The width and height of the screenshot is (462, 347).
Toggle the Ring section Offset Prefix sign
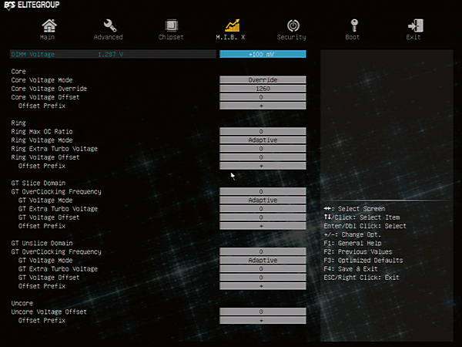[263, 166]
